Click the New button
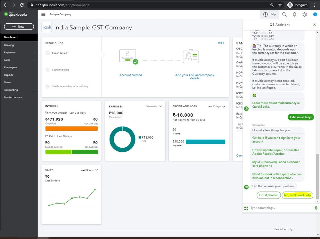320x239 pixels. pos(19,27)
